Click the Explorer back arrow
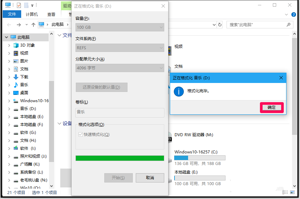Image resolution: width=300 pixels, height=199 pixels. pos(9,25)
